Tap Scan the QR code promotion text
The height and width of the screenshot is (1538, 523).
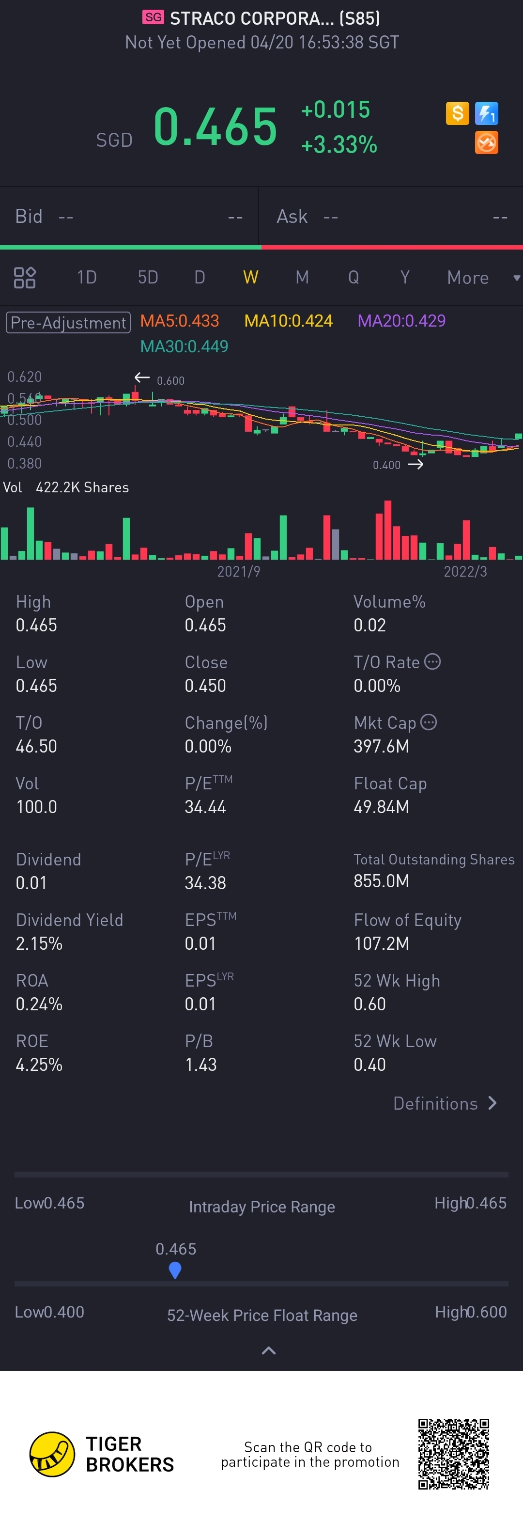(309, 1455)
